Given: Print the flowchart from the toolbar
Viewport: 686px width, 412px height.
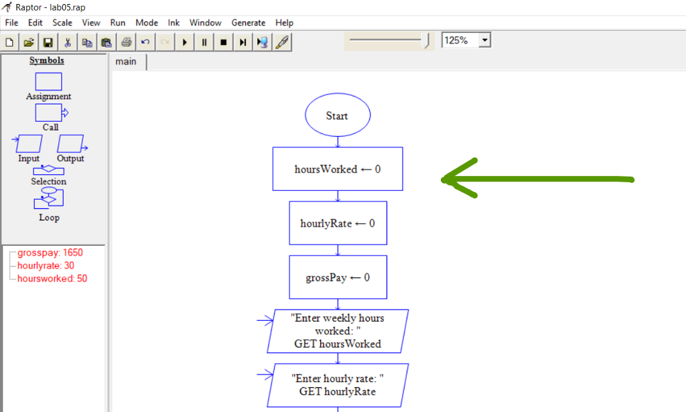Looking at the screenshot, I should click(x=126, y=42).
